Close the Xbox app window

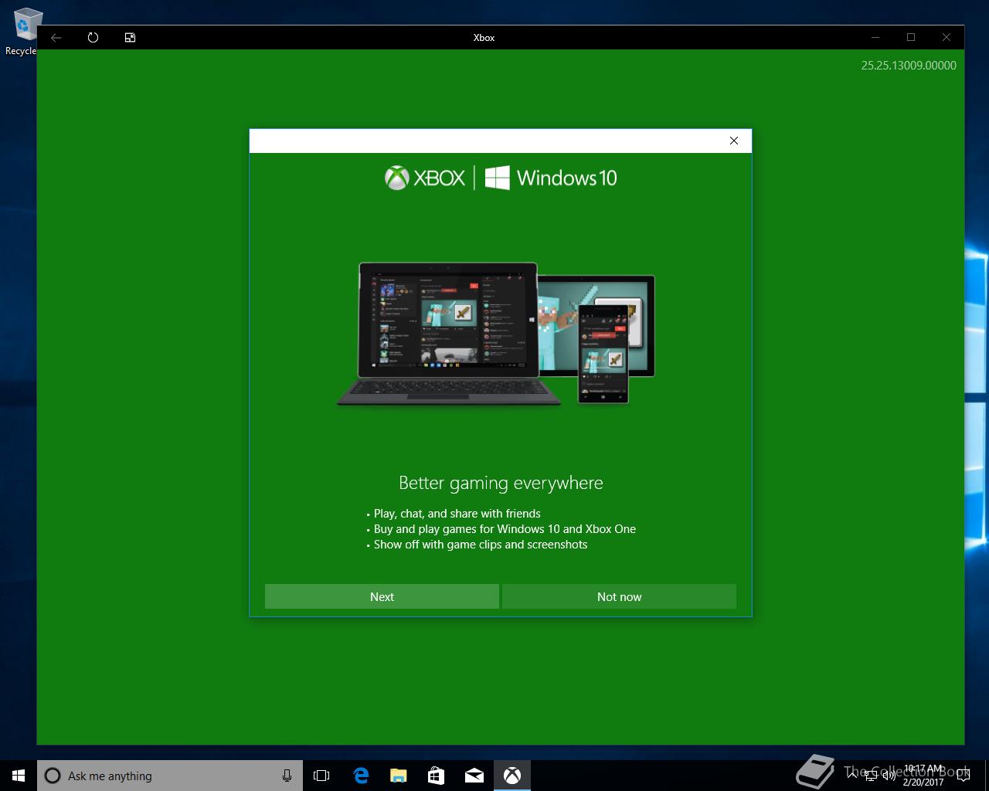pos(947,37)
